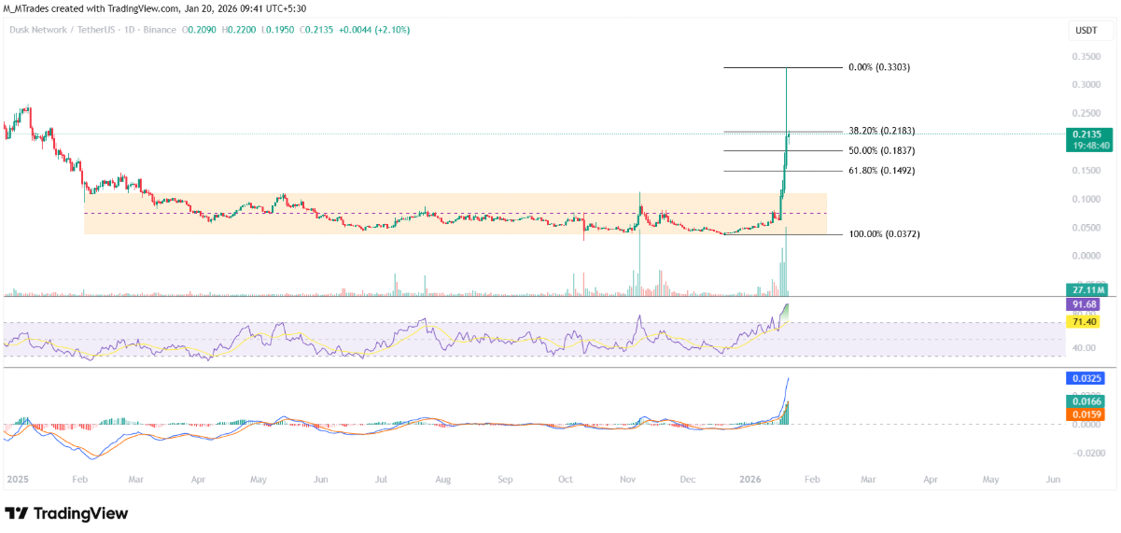Click the 100.00% (0.0372) Fibonacci level label

tap(886, 234)
